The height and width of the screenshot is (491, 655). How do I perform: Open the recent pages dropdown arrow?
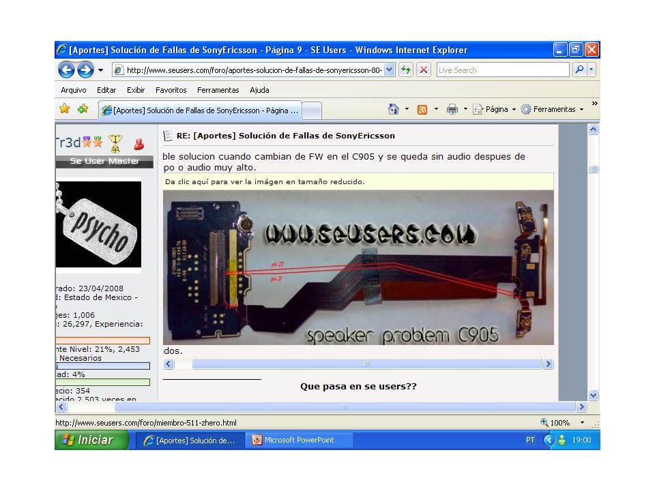pos(101,70)
